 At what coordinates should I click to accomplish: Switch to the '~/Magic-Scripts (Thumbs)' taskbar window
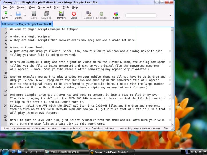tap(67, 152)
